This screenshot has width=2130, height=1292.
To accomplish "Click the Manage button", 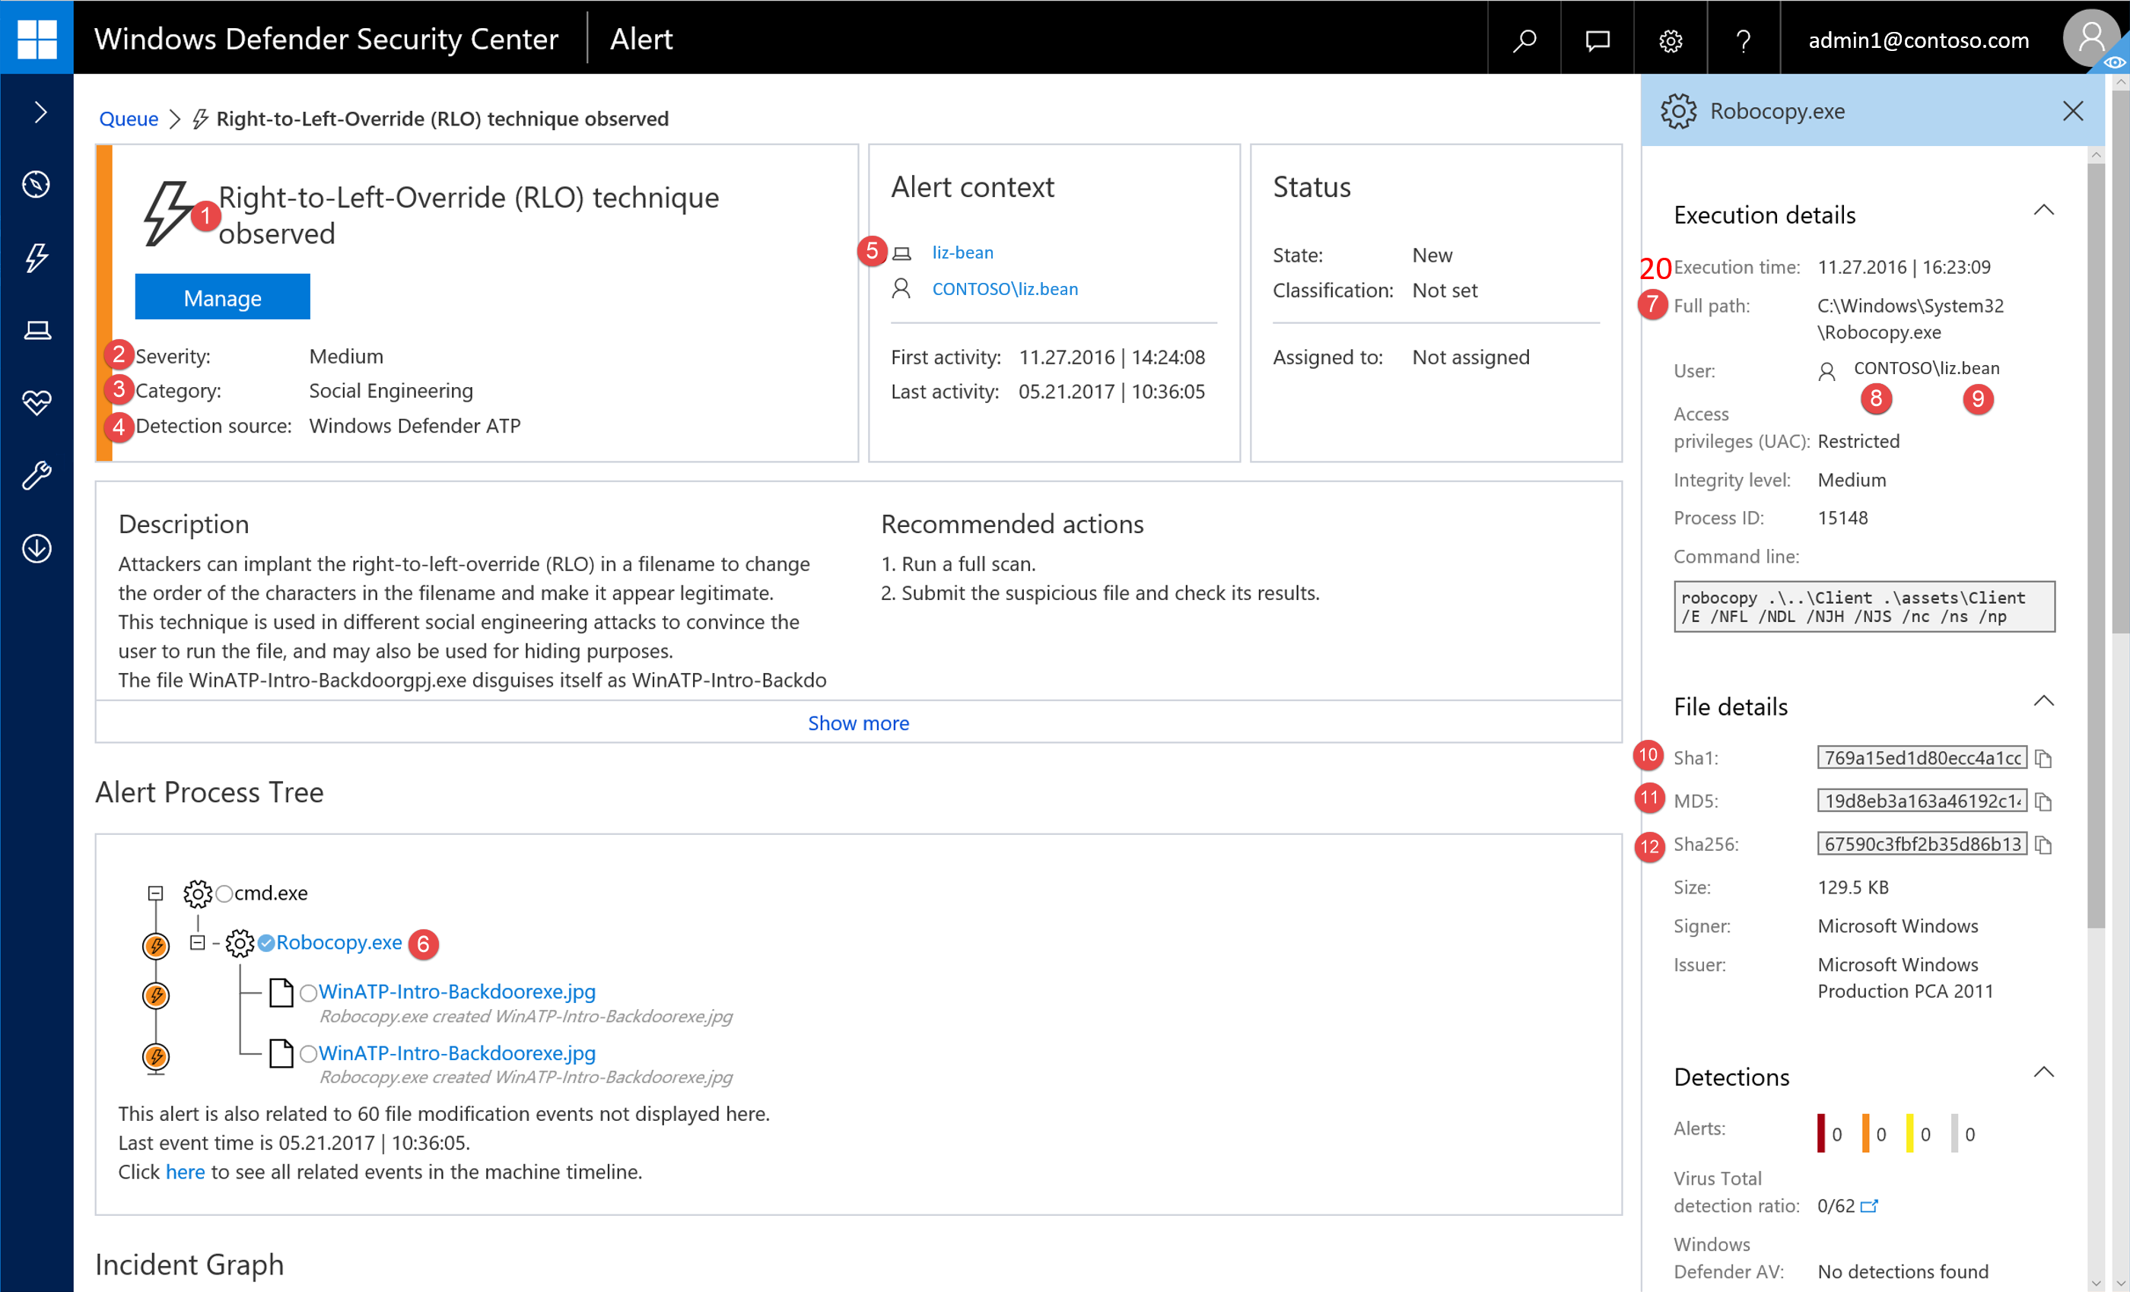I will pyautogui.click(x=222, y=297).
